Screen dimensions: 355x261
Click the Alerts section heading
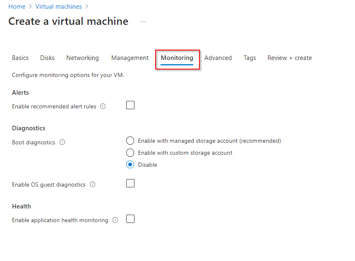click(20, 93)
